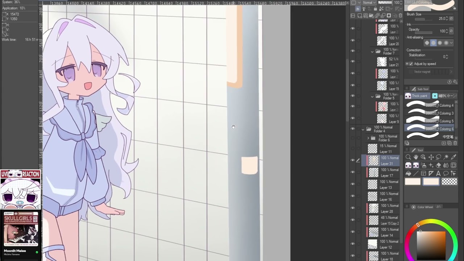Collapse Folder 4 in layer list
The image size is (464, 261).
(363, 129)
